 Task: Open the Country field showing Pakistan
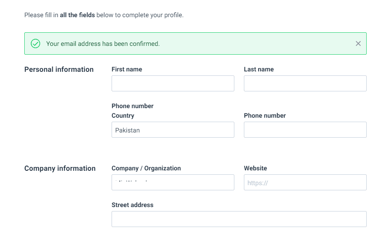pos(173,130)
